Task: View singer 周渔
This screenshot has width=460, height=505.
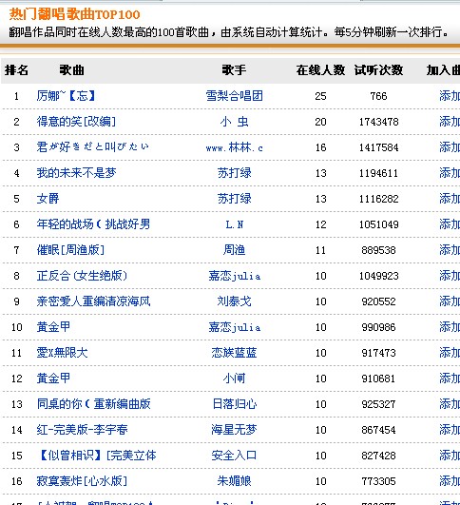Action: 235,250
